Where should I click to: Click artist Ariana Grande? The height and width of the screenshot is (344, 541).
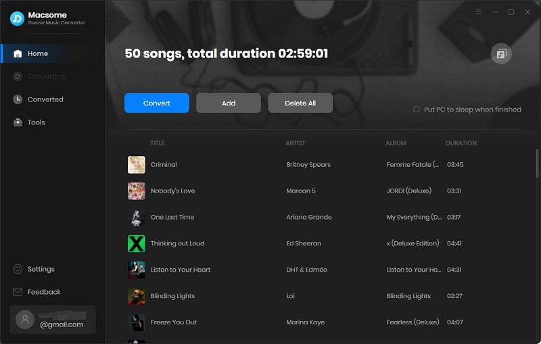[x=309, y=217]
